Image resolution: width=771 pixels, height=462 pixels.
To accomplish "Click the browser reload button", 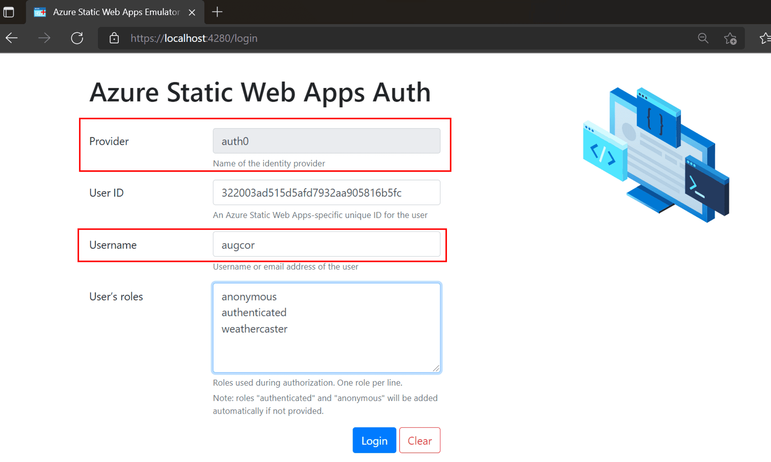I will 78,38.
